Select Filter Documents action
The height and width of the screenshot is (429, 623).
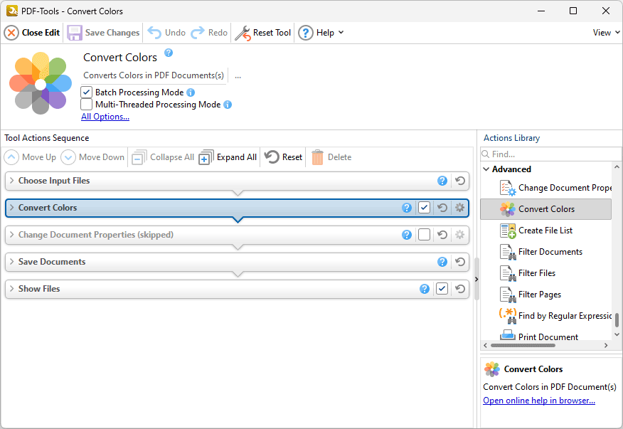point(546,252)
